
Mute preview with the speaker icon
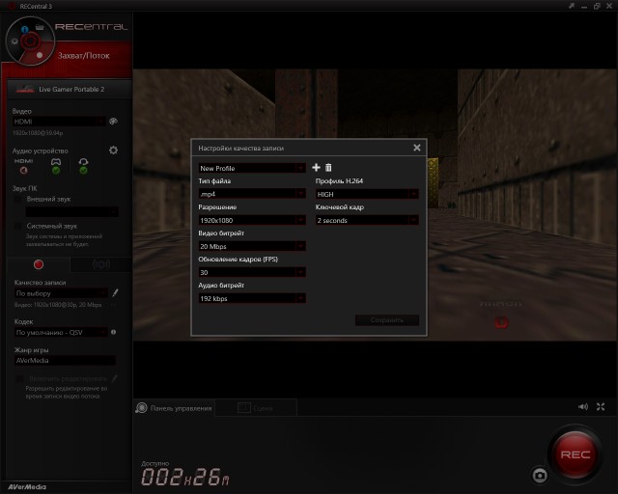coord(583,407)
